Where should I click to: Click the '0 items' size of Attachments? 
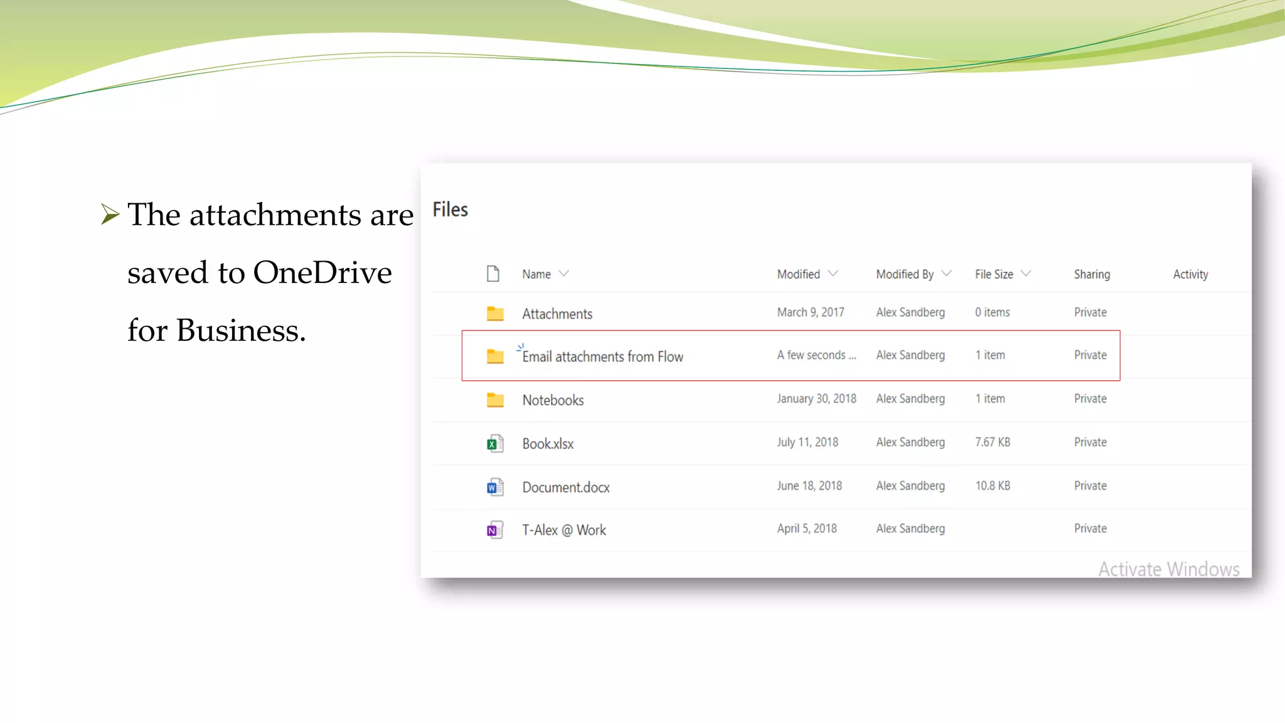coord(992,313)
